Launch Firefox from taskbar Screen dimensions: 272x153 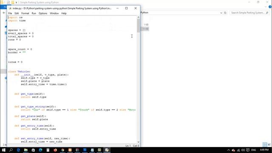[55, 150]
